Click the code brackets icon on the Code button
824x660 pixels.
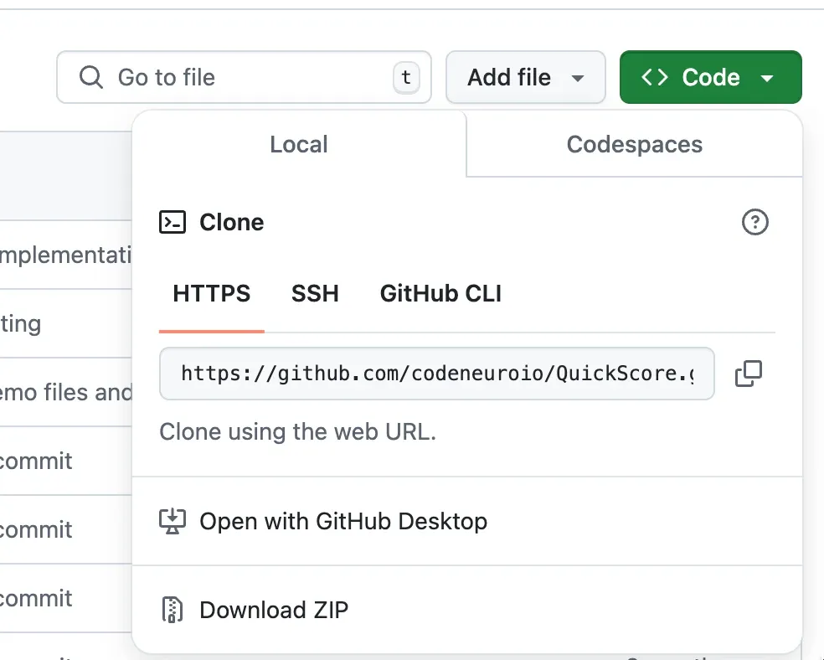pyautogui.click(x=656, y=77)
